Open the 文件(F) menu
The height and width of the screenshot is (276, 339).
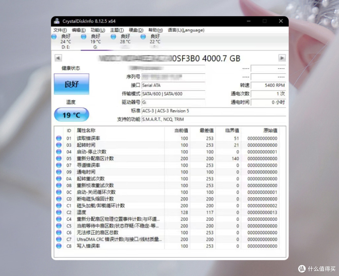coord(60,30)
